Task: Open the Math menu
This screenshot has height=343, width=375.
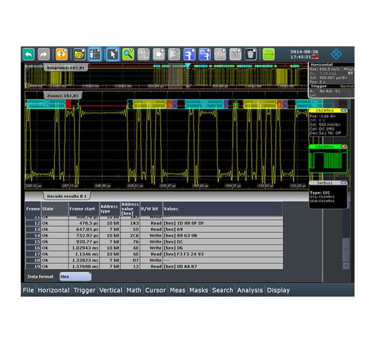Action: click(134, 290)
